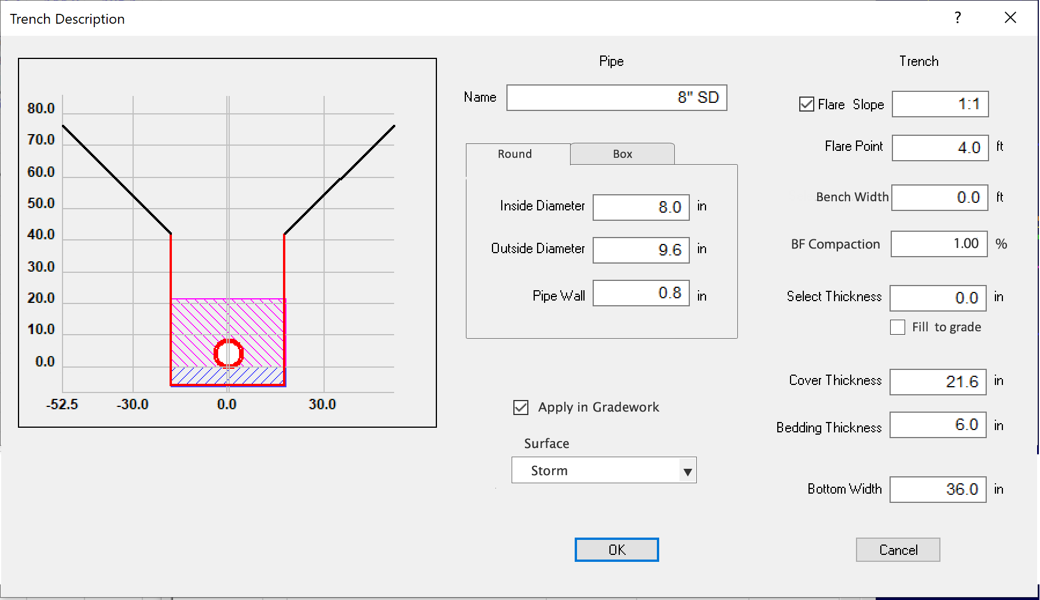Viewport: 1040px width, 600px height.
Task: Click the red pipe circle in the diagram
Action: click(229, 353)
